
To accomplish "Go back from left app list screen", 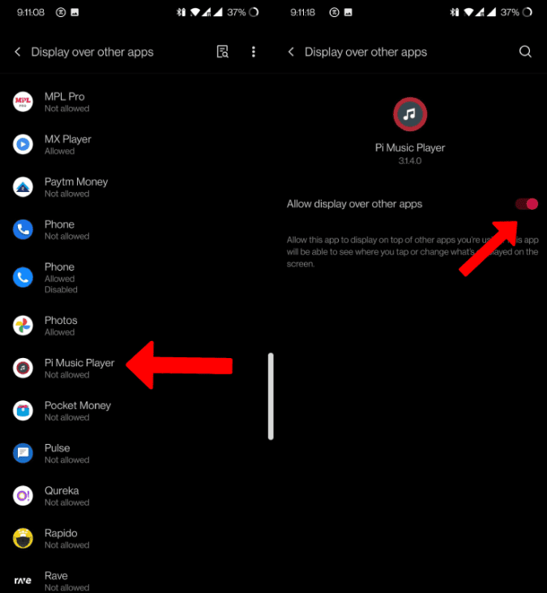I will (17, 52).
